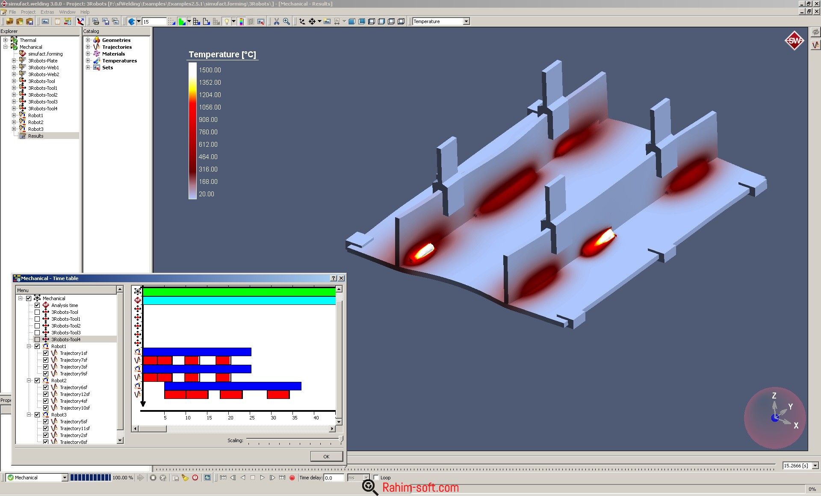Image resolution: width=821 pixels, height=496 pixels.
Task: Collapse the Robot2 tree node
Action: pyautogui.click(x=29, y=381)
